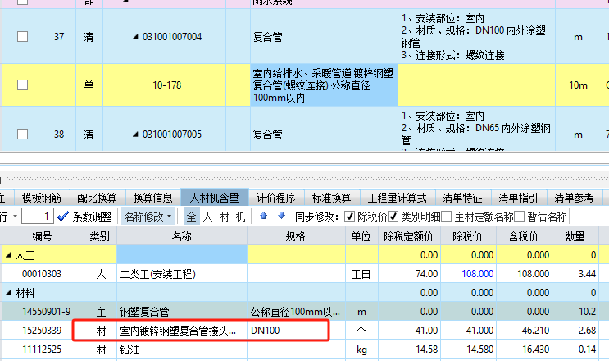Click the 含税价 column header

coord(524,236)
